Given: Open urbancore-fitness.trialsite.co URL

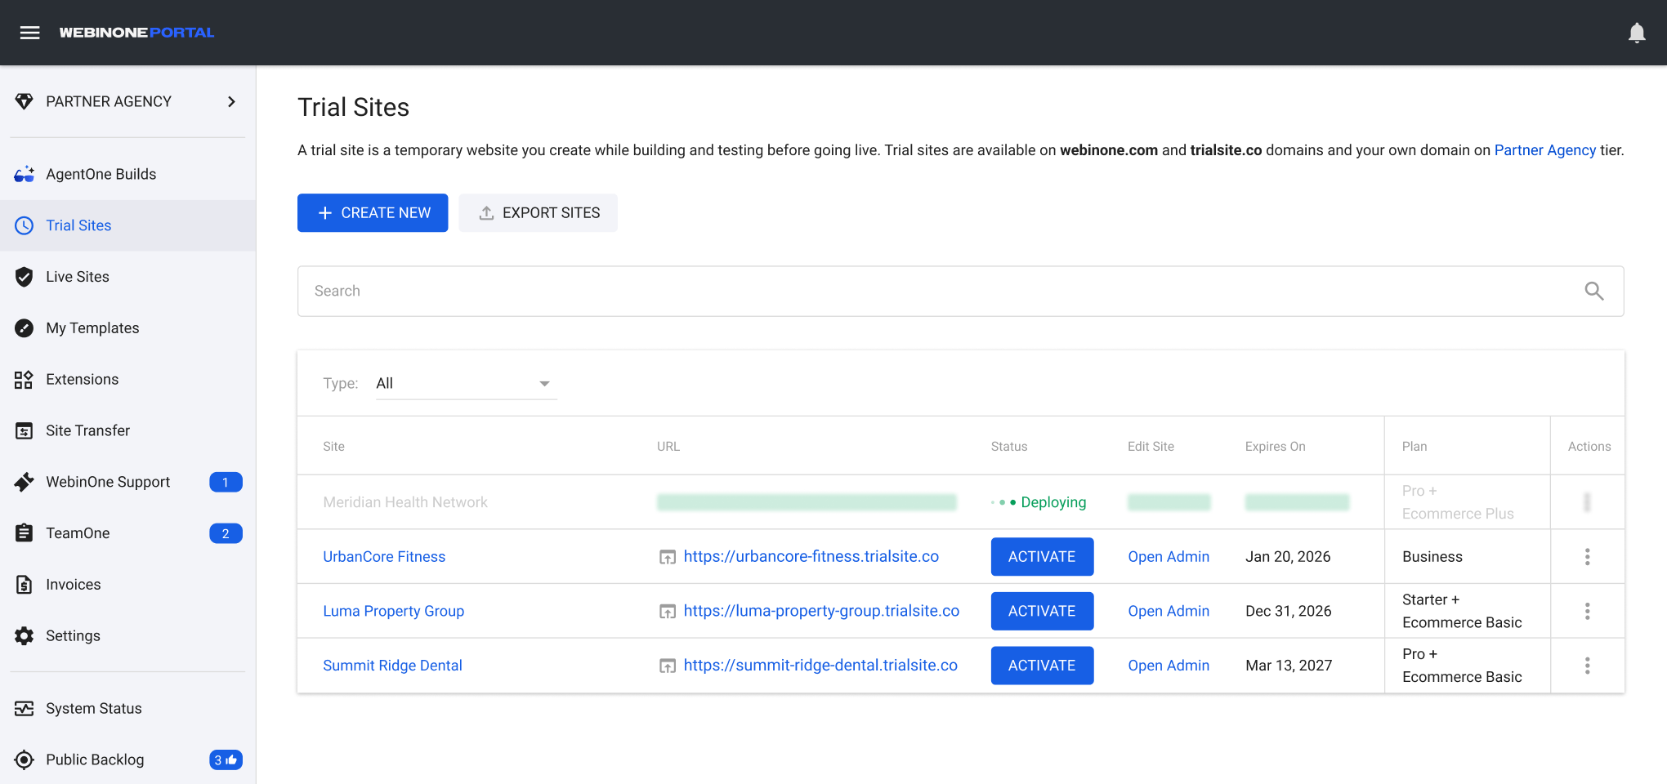Looking at the screenshot, I should (811, 556).
